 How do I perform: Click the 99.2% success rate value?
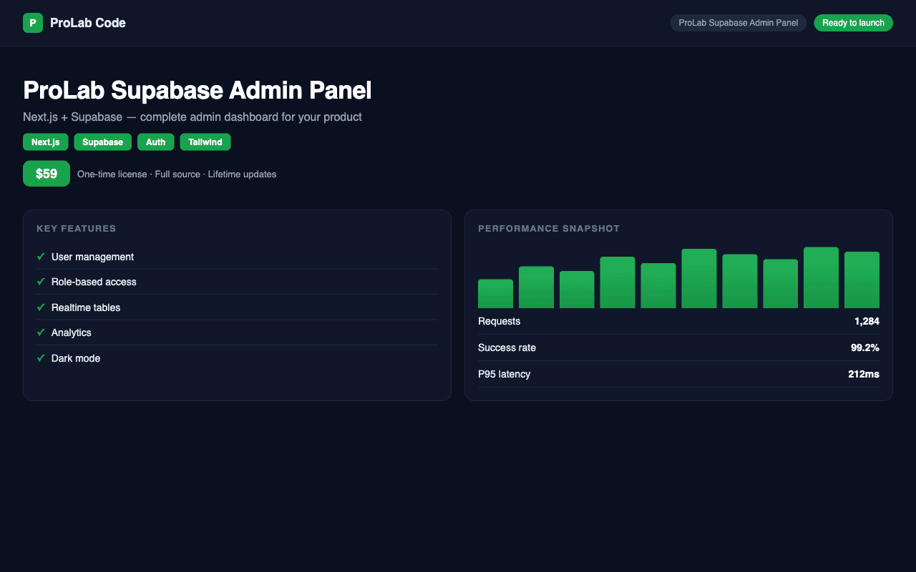pyautogui.click(x=865, y=347)
